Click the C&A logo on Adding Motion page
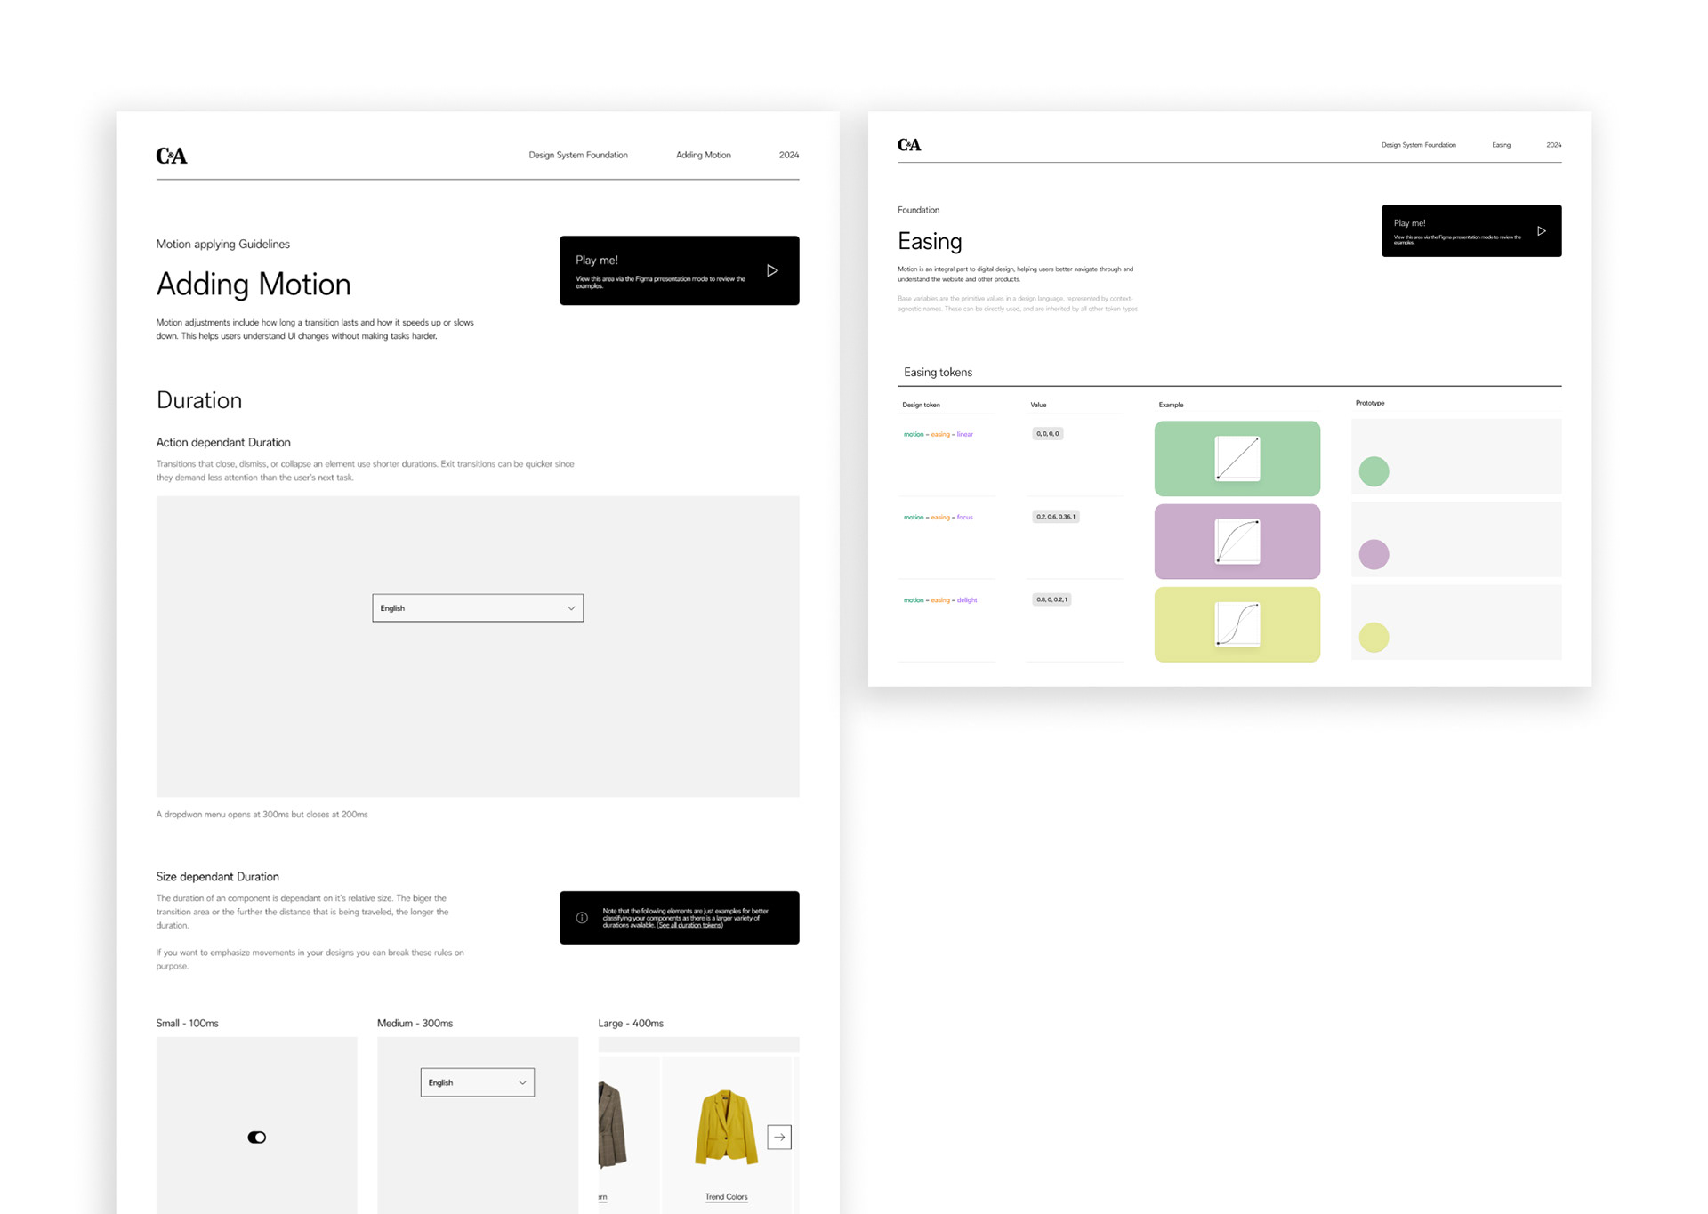 pyautogui.click(x=172, y=156)
